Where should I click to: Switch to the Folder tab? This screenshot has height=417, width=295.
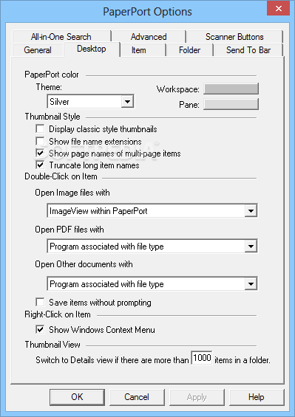pyautogui.click(x=189, y=50)
